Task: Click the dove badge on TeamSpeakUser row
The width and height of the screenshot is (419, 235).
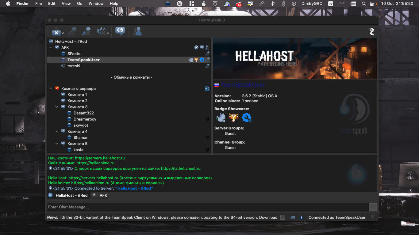Action: (x=191, y=60)
